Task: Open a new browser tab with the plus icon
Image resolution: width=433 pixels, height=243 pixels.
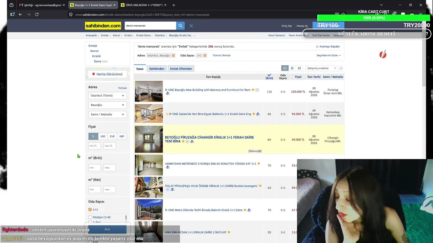Action: (x=174, y=5)
